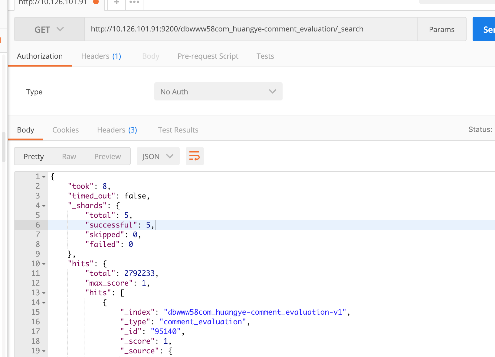The image size is (495, 357).
Task: Click the Params button
Action: [x=441, y=29]
